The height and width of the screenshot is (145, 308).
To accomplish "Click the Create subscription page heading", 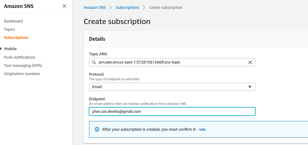I will tap(117, 21).
